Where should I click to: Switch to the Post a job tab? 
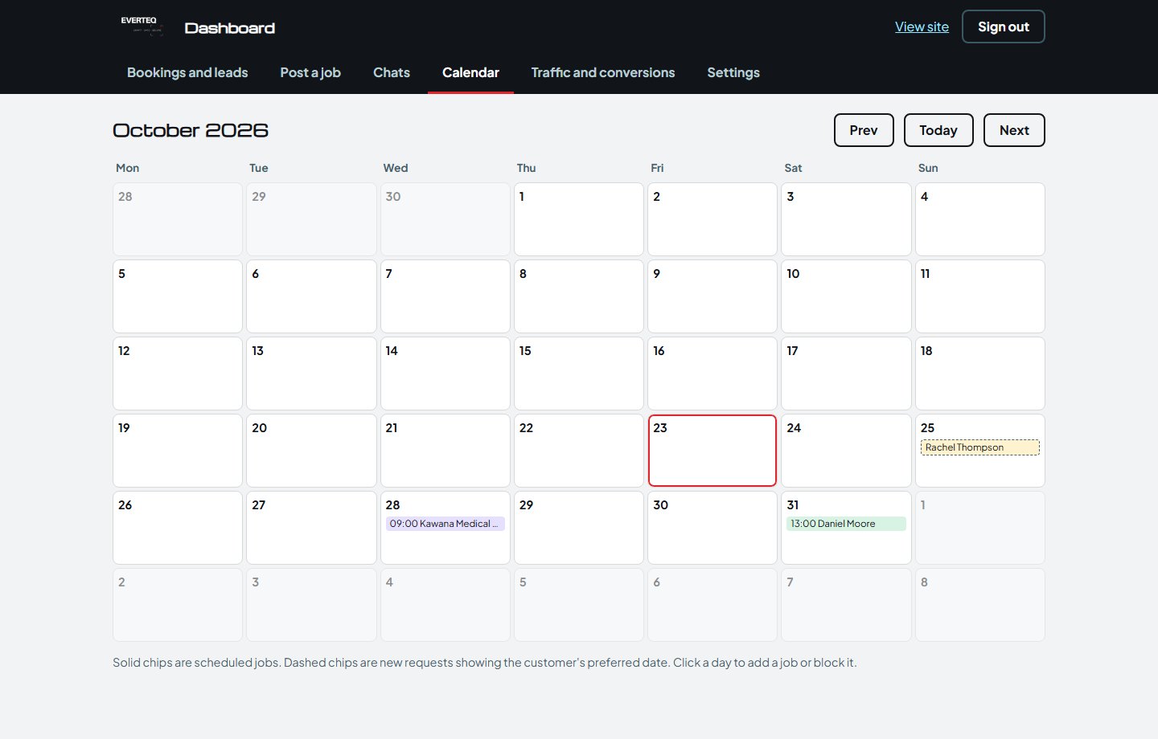click(x=310, y=72)
